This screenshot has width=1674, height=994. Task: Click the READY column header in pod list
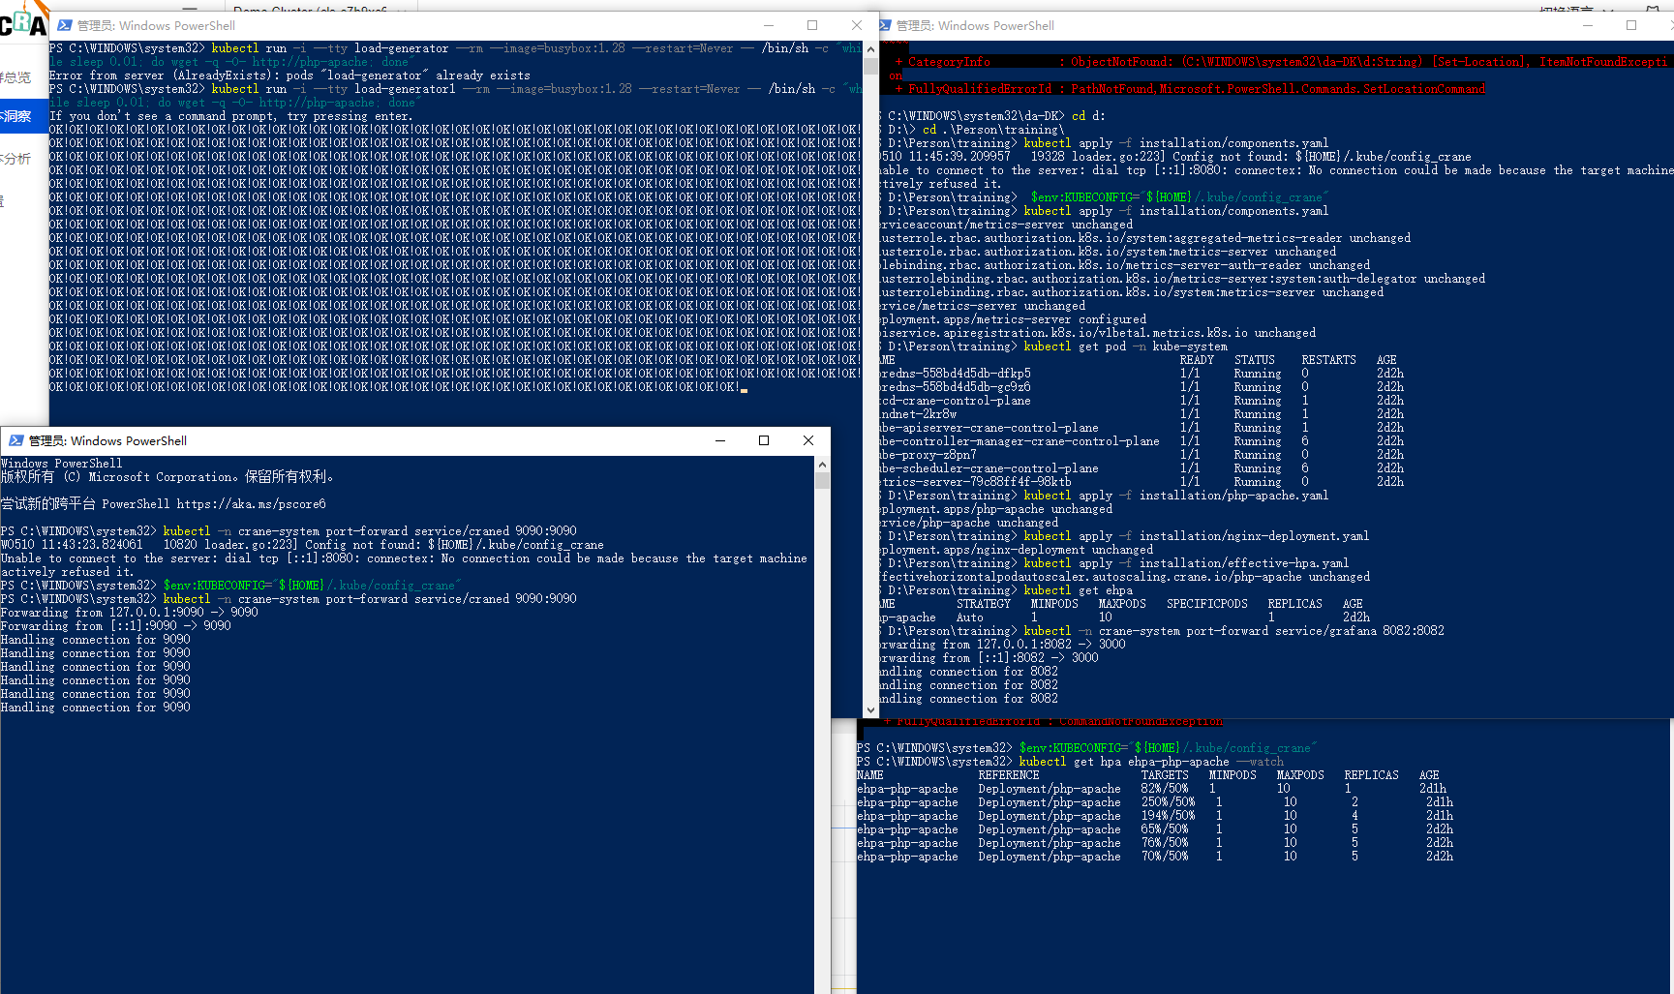pyautogui.click(x=1197, y=360)
